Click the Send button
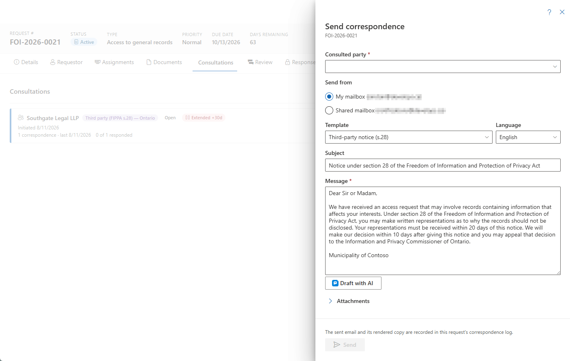This screenshot has width=570, height=361. [x=345, y=345]
